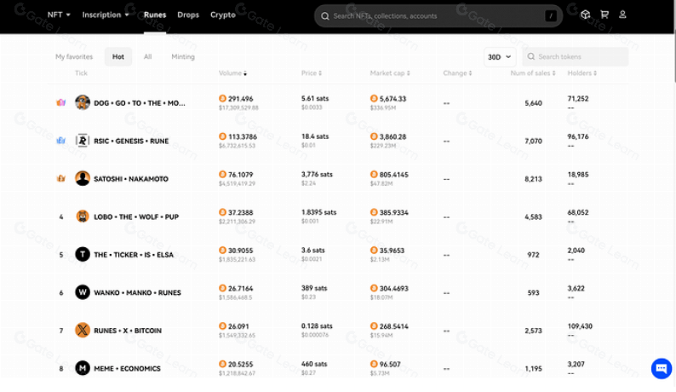This screenshot has width=676, height=392.
Task: Click the RUNES•X•BITCOIN orange logo
Action: tap(83, 330)
